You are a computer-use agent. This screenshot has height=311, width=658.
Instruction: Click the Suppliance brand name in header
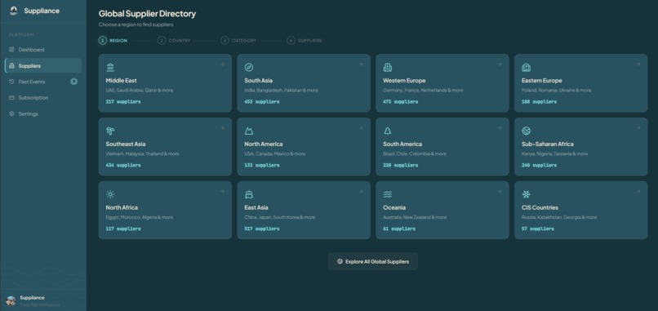[42, 11]
